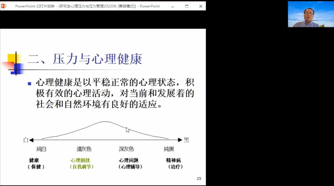Click the presenter webcam thumbnail
334x186 pixels.
point(311,14)
